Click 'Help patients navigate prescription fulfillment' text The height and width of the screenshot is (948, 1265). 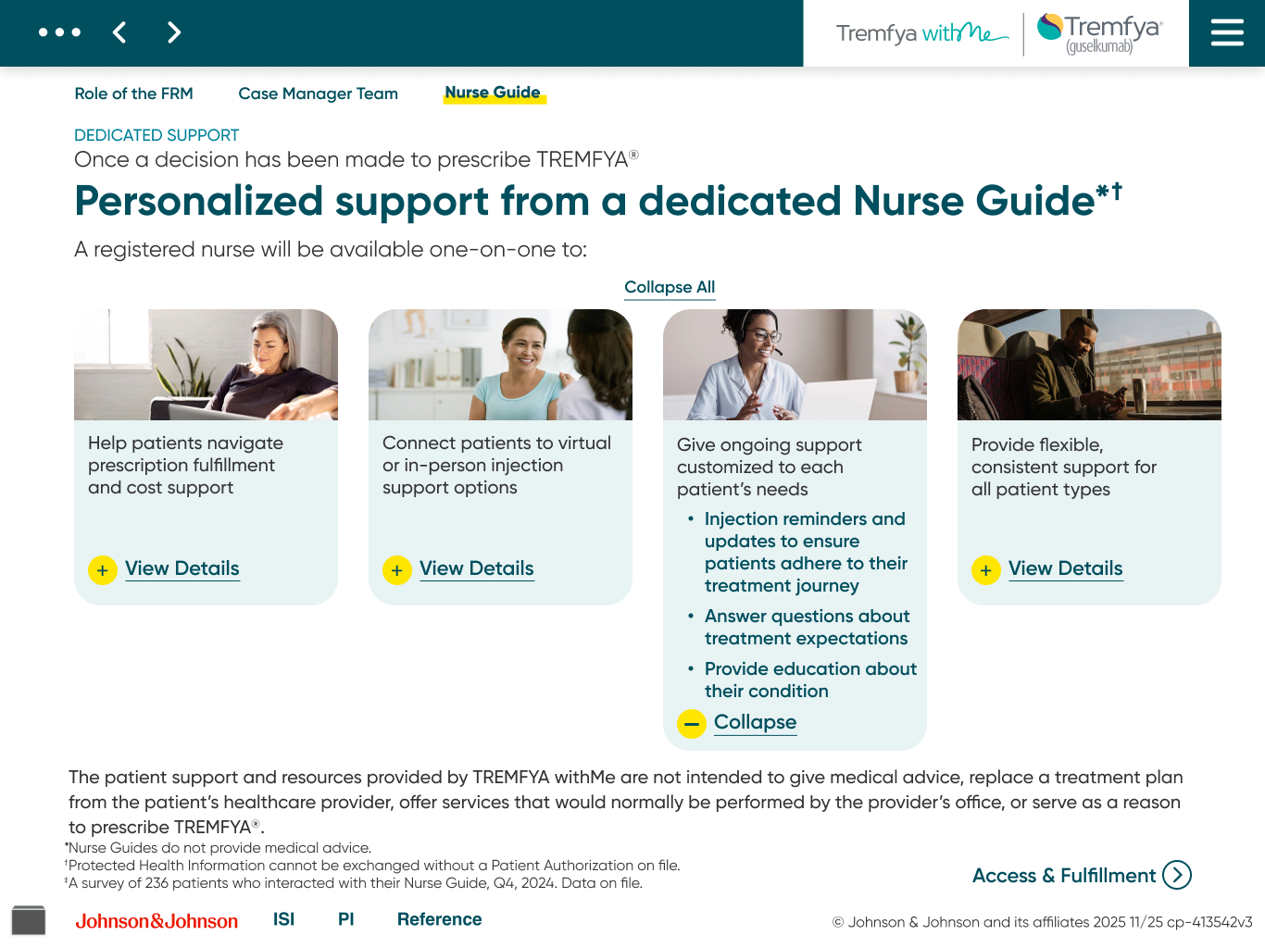[x=185, y=466]
